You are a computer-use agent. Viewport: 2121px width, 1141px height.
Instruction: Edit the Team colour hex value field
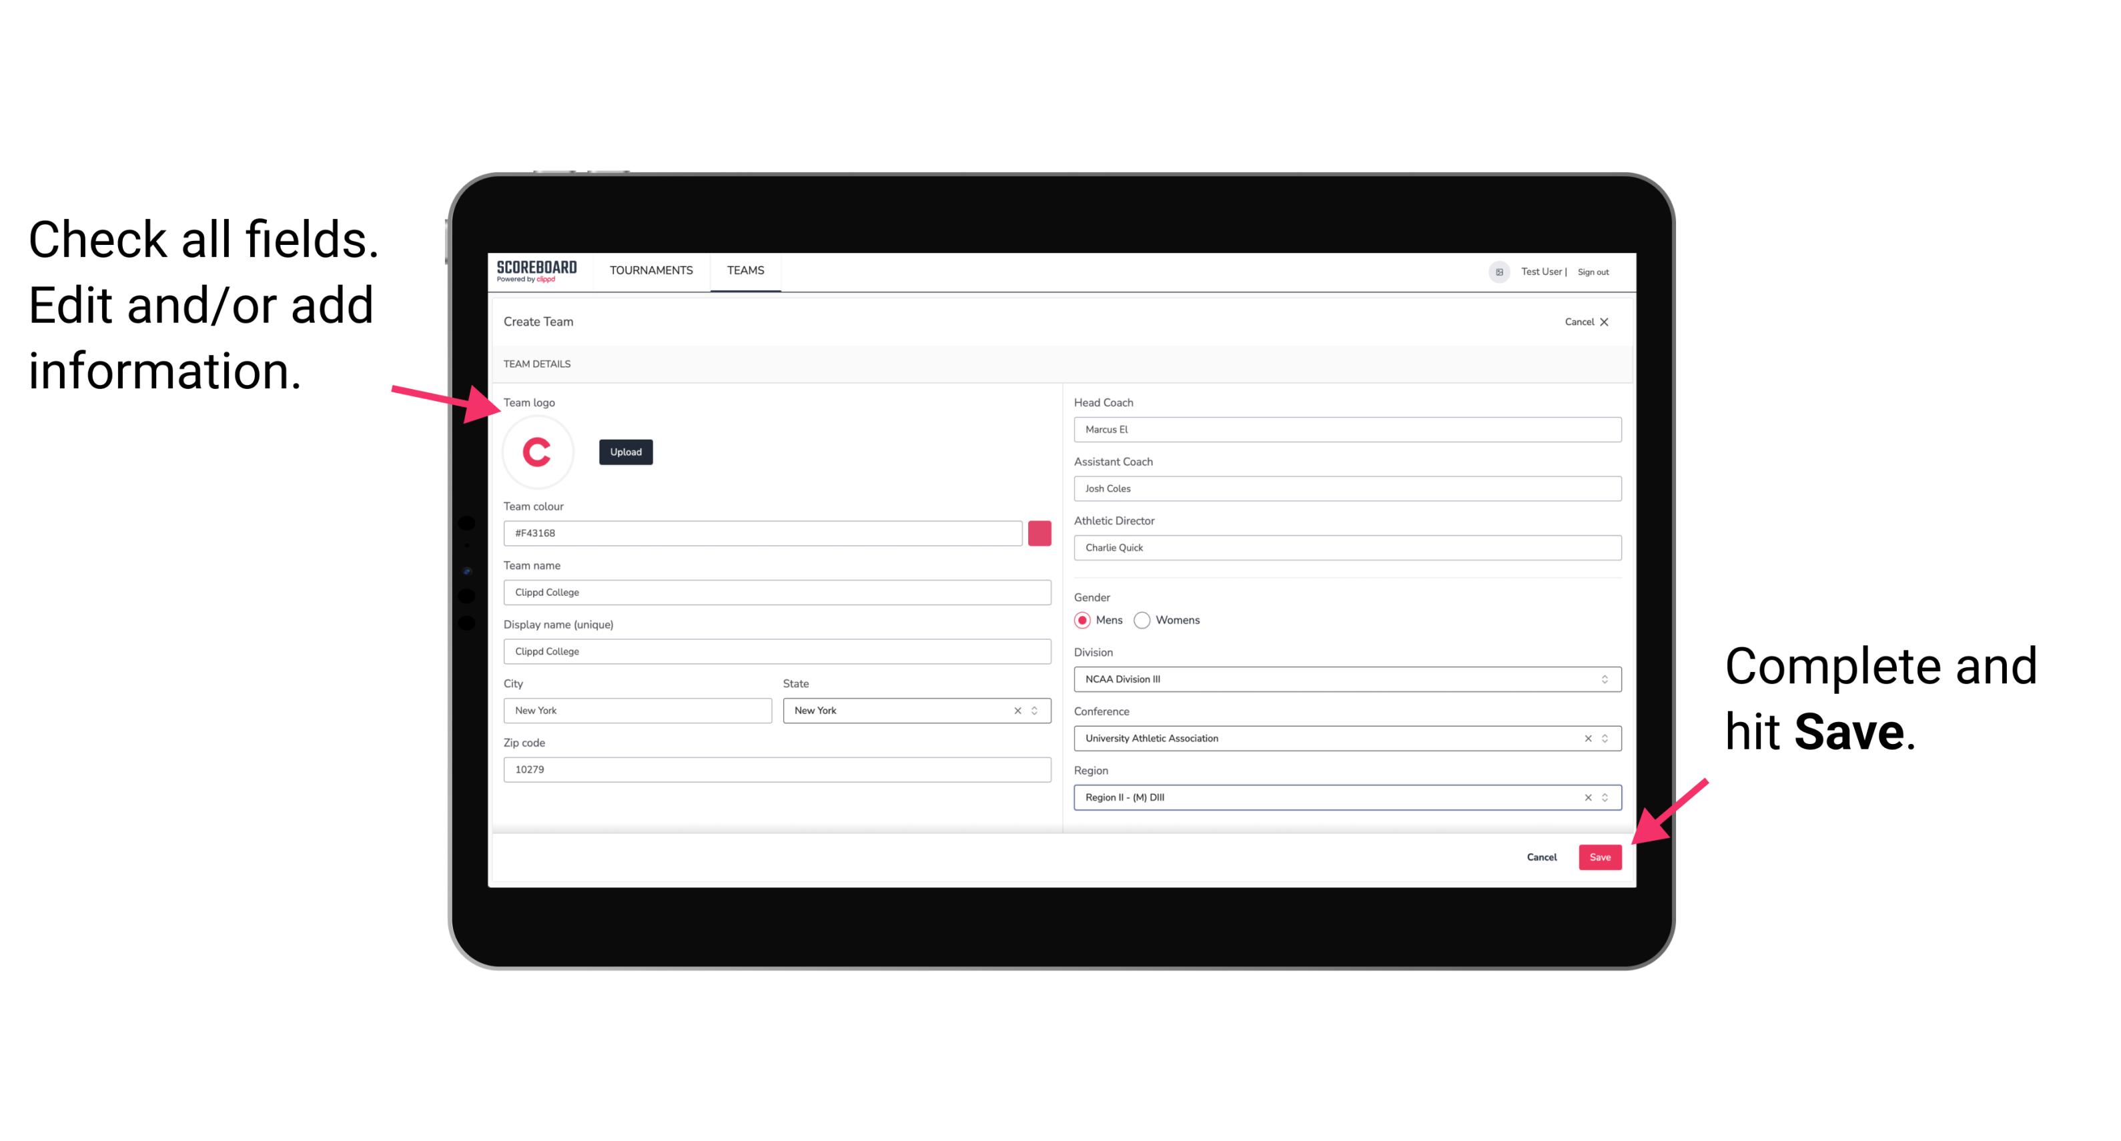pos(764,531)
